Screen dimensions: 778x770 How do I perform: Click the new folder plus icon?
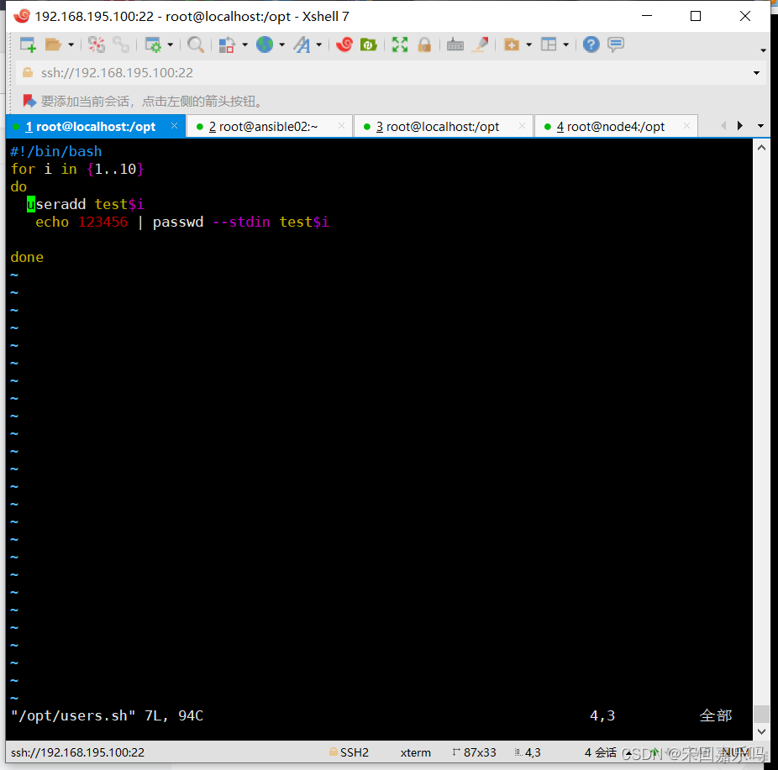512,45
